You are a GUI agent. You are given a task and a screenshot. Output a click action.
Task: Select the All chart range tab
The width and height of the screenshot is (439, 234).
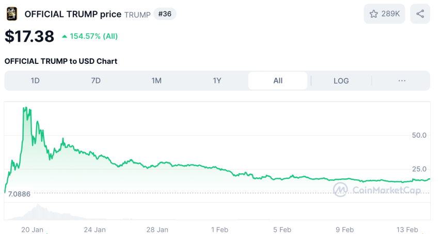point(278,81)
